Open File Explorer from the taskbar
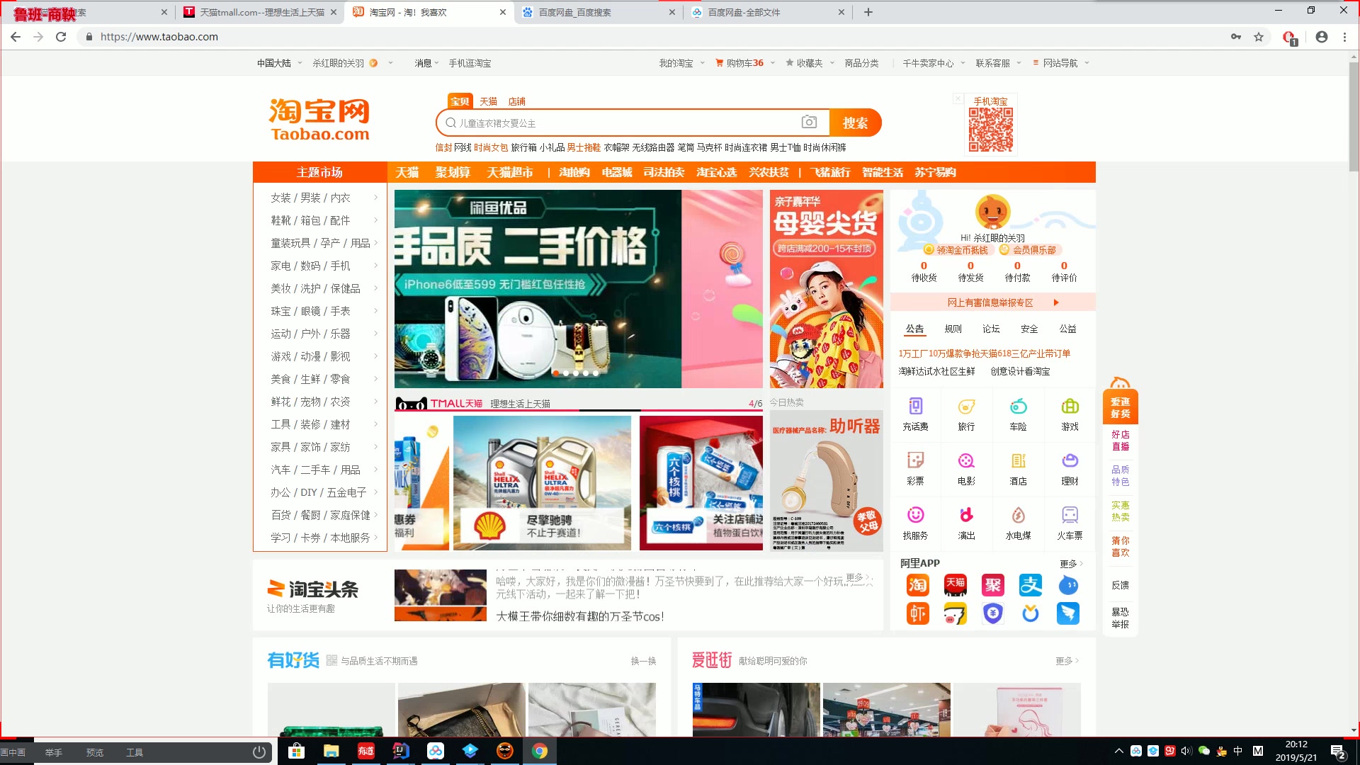 [331, 752]
